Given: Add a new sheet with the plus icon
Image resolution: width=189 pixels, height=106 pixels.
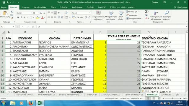Looking at the screenshot, I should coord(177,95).
